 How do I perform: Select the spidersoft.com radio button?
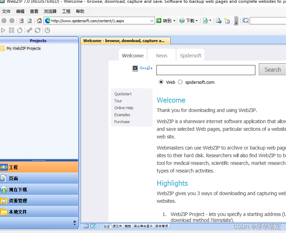pyautogui.click(x=180, y=82)
